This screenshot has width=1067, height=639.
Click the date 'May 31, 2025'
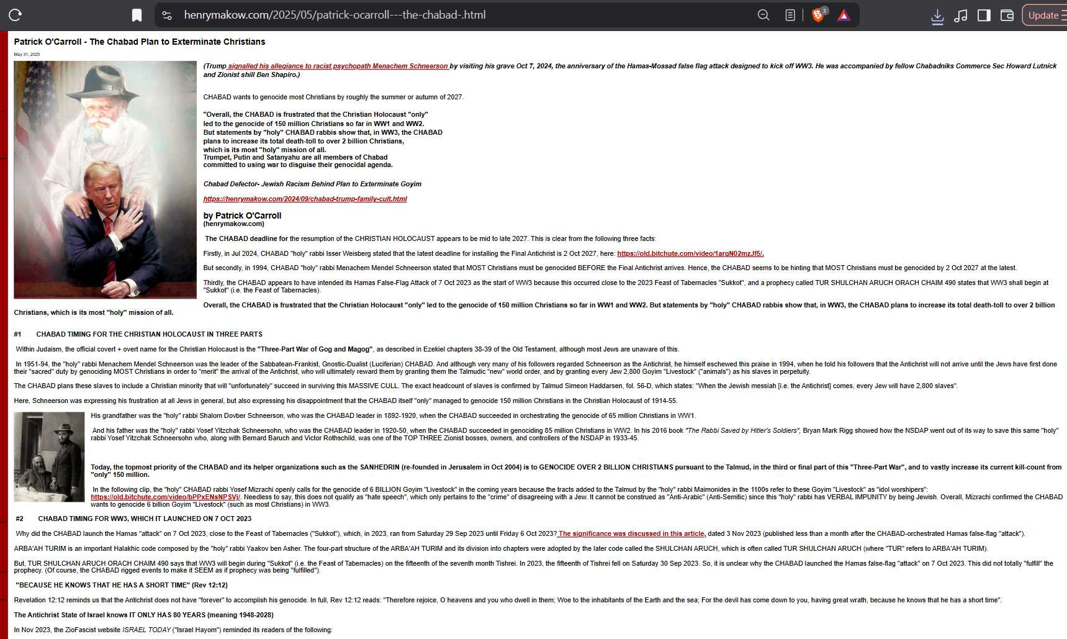27,55
